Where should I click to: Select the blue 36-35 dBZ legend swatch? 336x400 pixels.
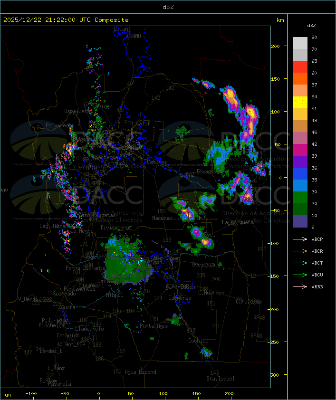300,174
